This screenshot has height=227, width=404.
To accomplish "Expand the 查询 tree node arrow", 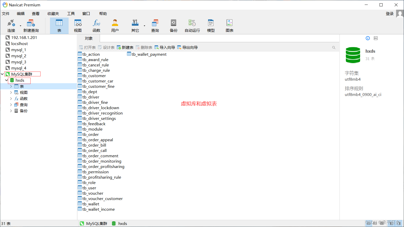I will point(11,105).
